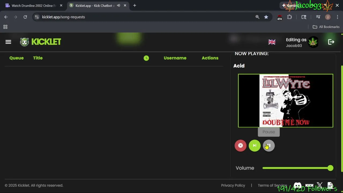
Task: Go back to the previous page
Action: [x=6, y=17]
